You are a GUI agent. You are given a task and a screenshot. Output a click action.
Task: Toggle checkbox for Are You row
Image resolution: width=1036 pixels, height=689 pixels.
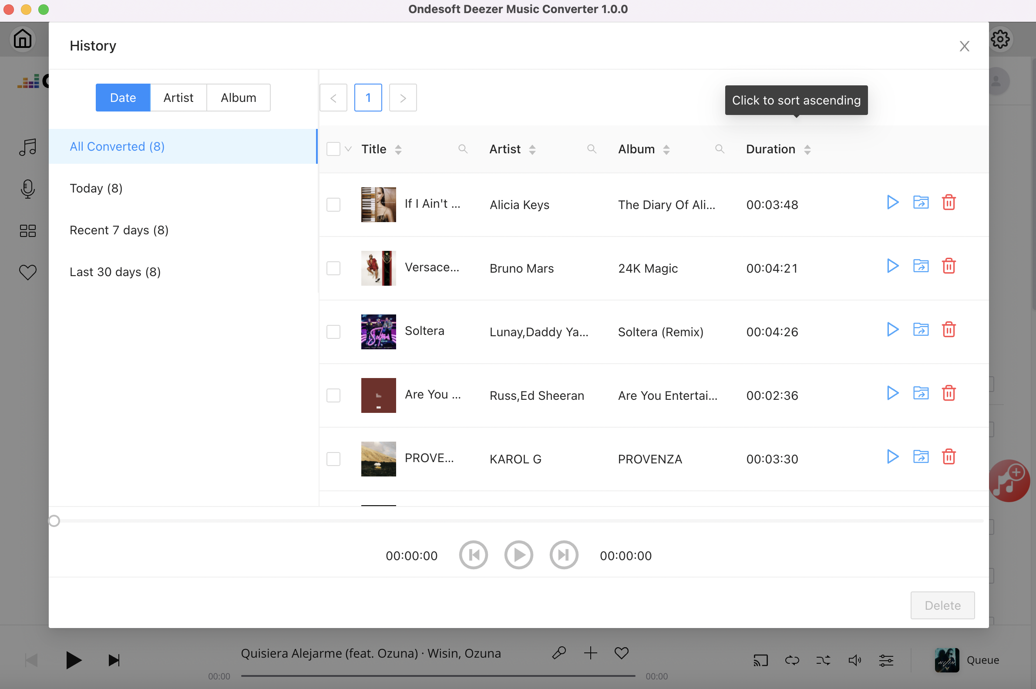click(x=333, y=395)
